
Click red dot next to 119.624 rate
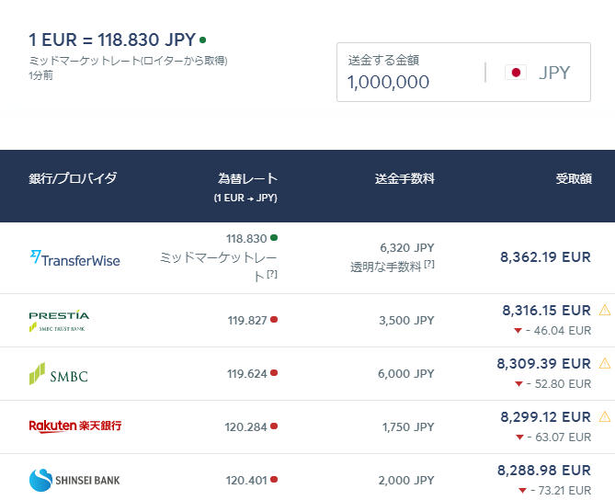click(x=274, y=373)
